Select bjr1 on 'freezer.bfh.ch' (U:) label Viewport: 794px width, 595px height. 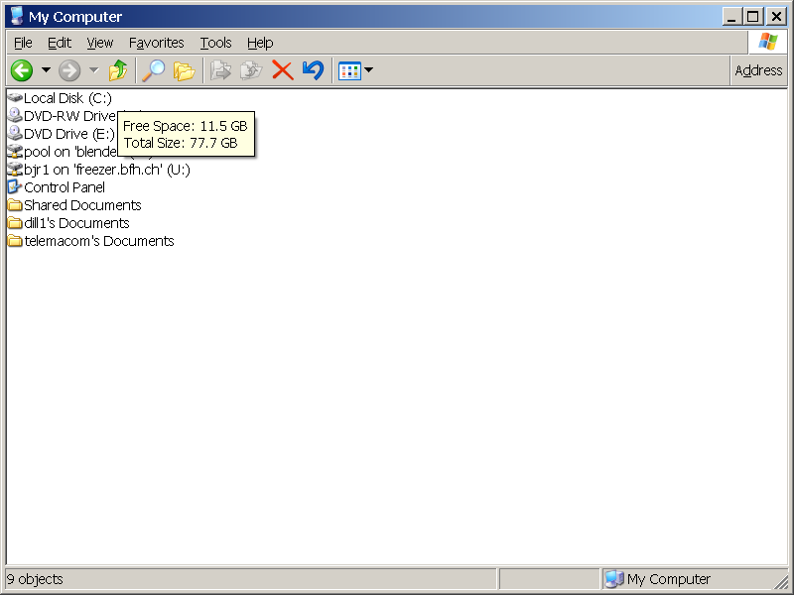click(107, 170)
